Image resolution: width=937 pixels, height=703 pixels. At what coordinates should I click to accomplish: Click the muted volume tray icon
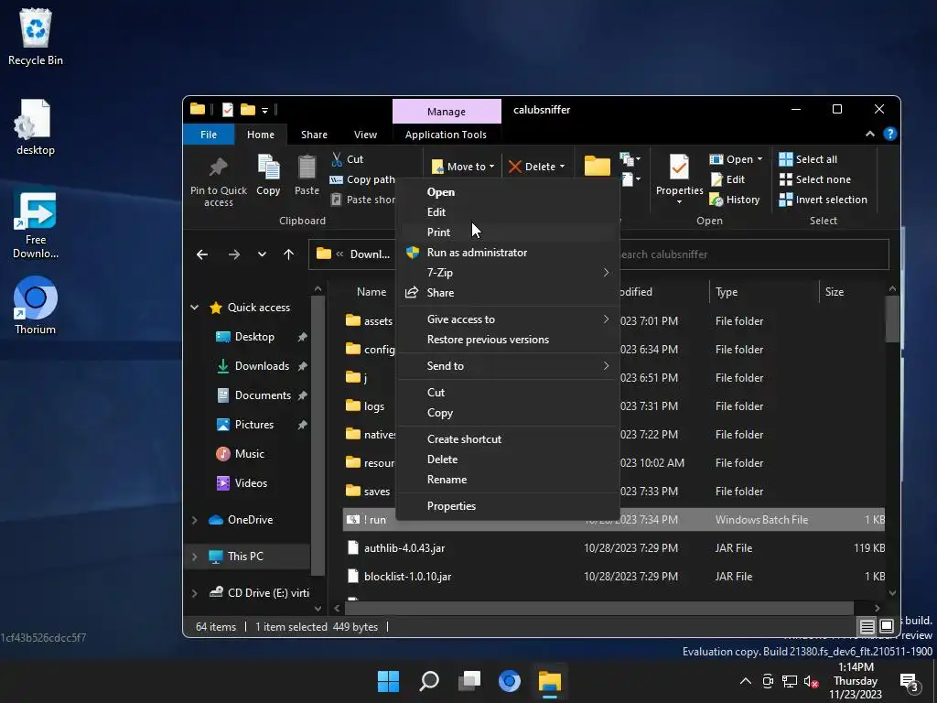[811, 681]
